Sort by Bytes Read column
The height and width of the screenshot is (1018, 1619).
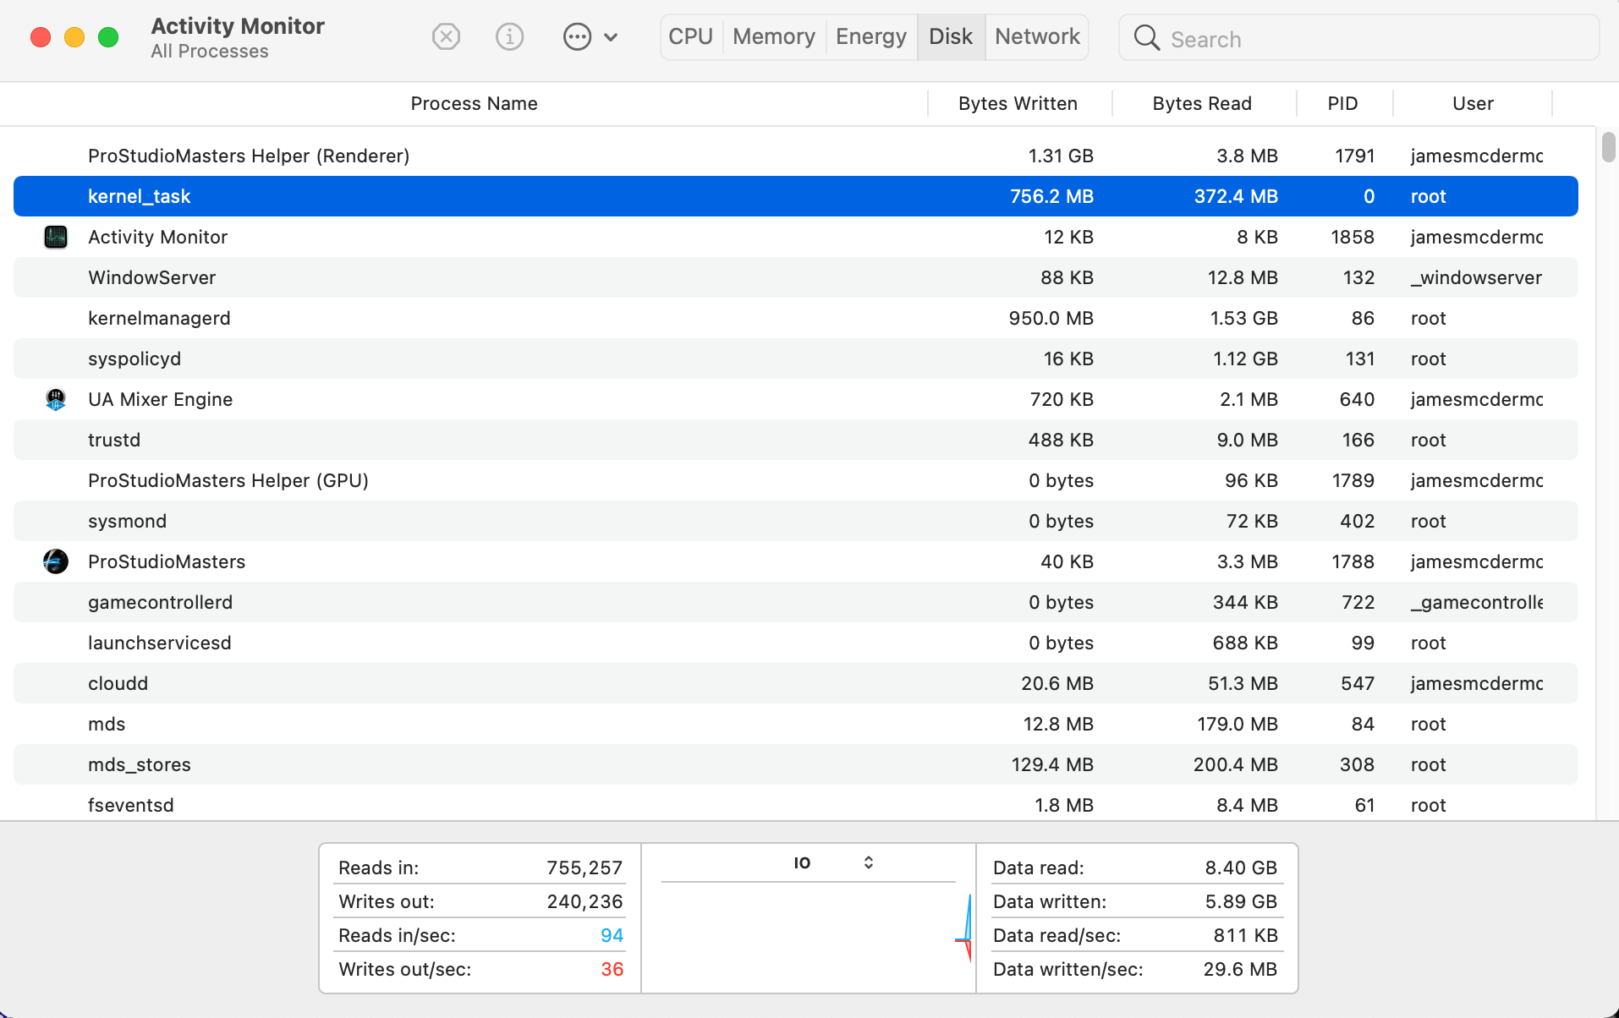point(1202,103)
